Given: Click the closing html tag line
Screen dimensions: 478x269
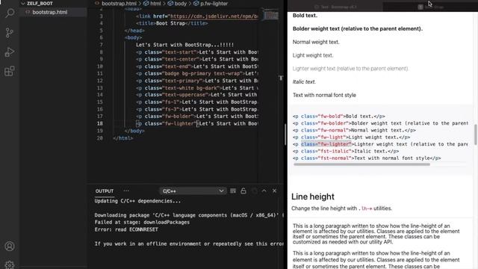Looking at the screenshot, I should point(122,137).
